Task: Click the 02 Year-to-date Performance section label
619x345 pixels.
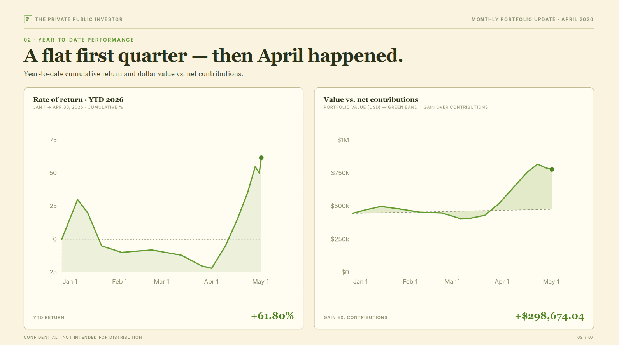Action: point(79,40)
